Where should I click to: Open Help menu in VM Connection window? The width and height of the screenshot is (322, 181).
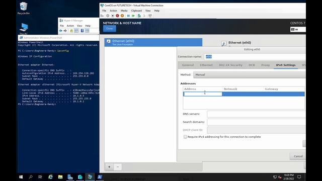pyautogui.click(x=156, y=11)
